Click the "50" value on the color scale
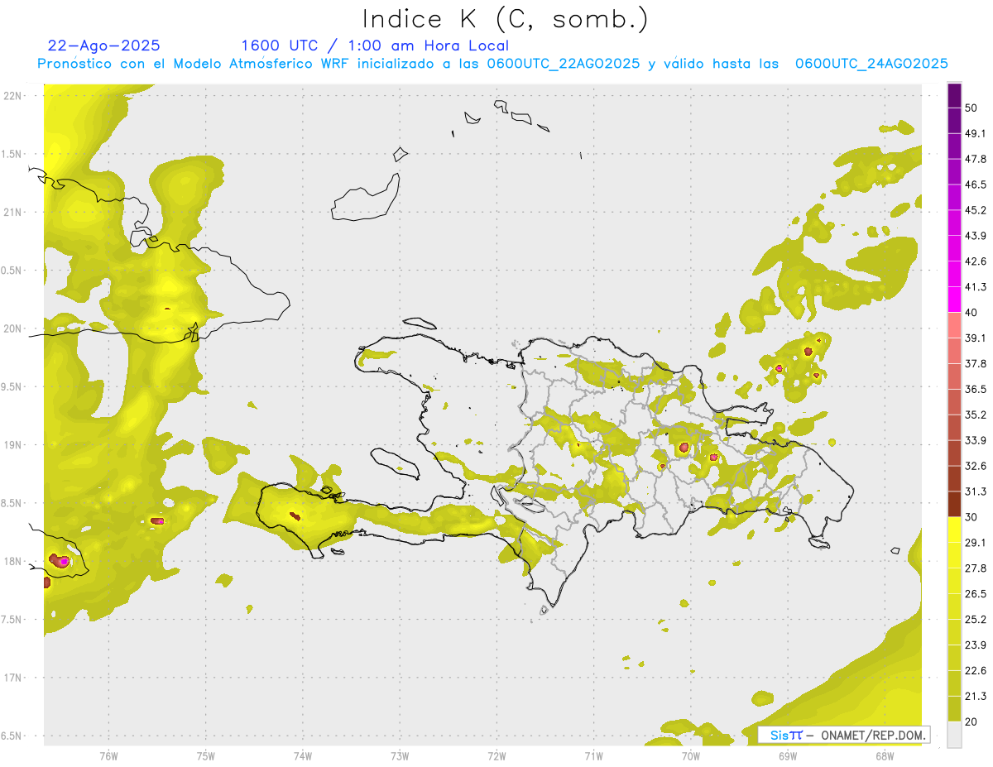This screenshot has height=767, width=993. 971,108
